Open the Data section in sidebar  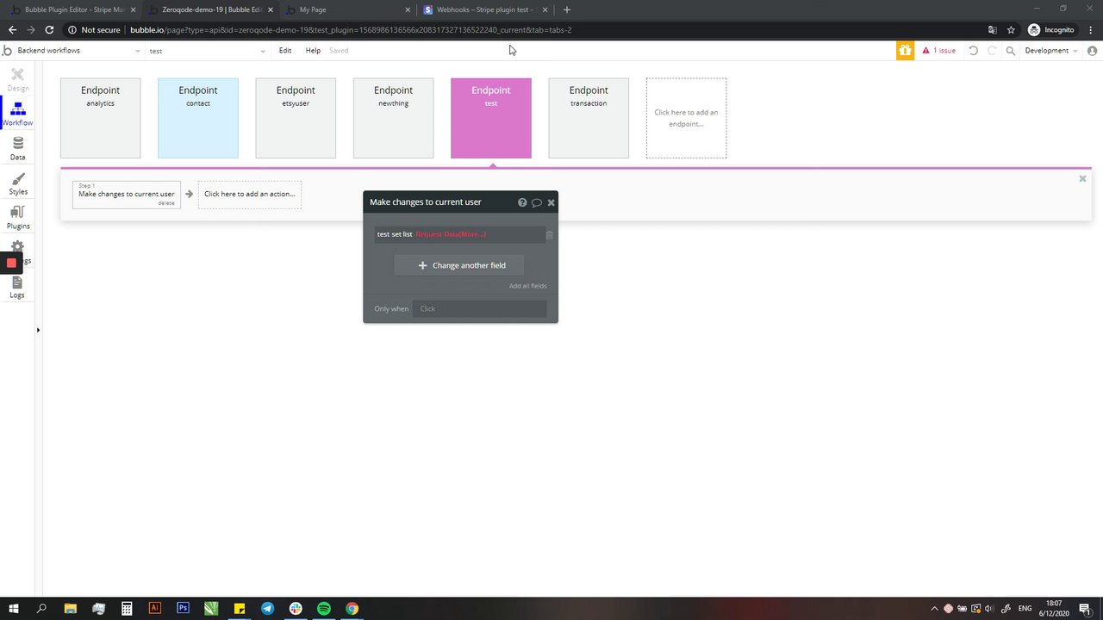(x=17, y=149)
